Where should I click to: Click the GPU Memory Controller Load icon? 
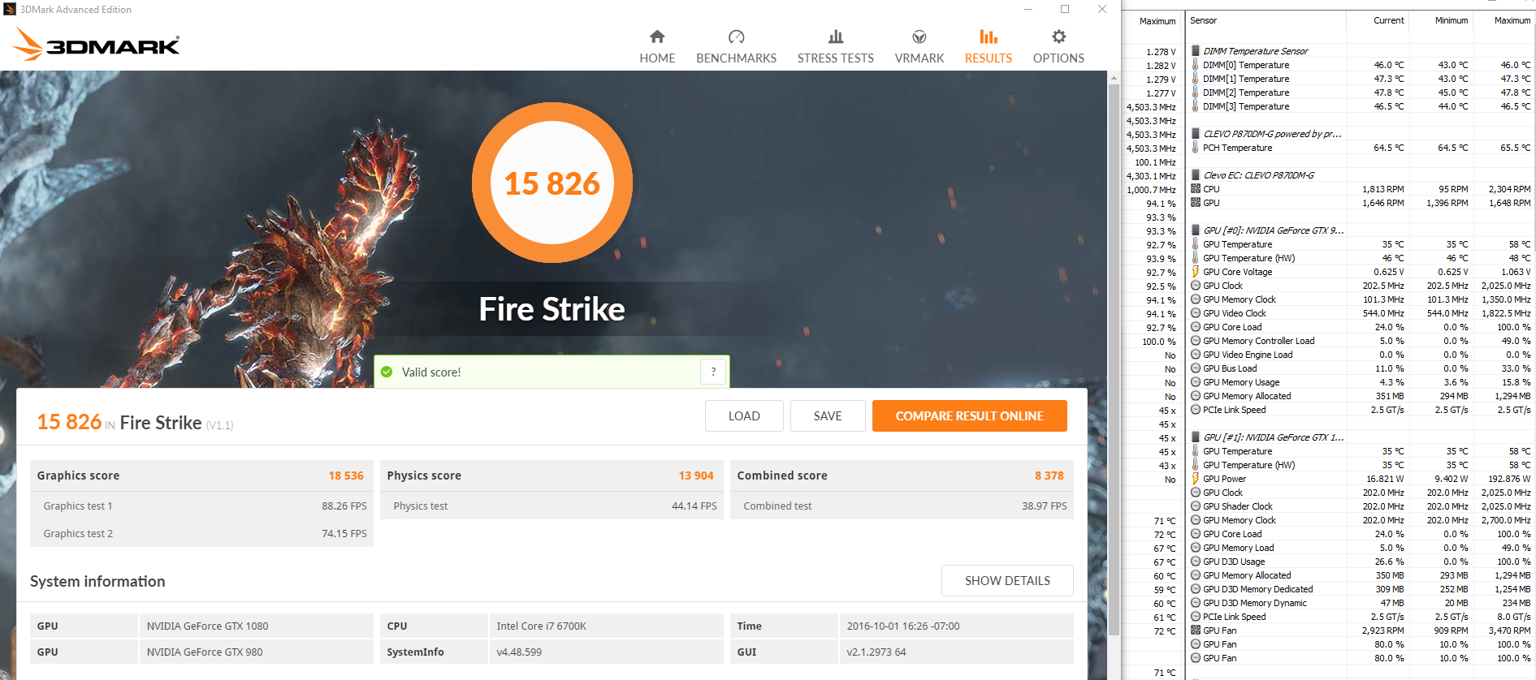pos(1196,340)
